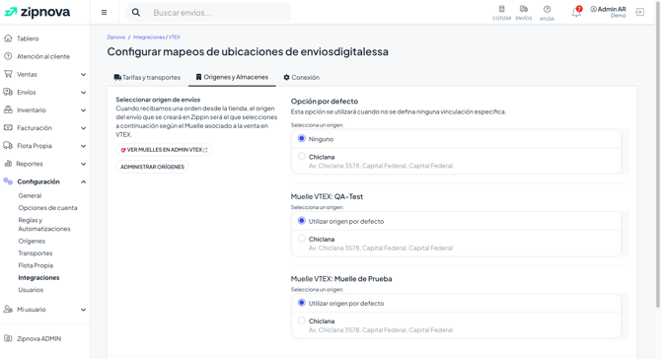The width and height of the screenshot is (661, 359).
Task: Toggle the hamburger sidebar menu icon
Action: click(105, 13)
